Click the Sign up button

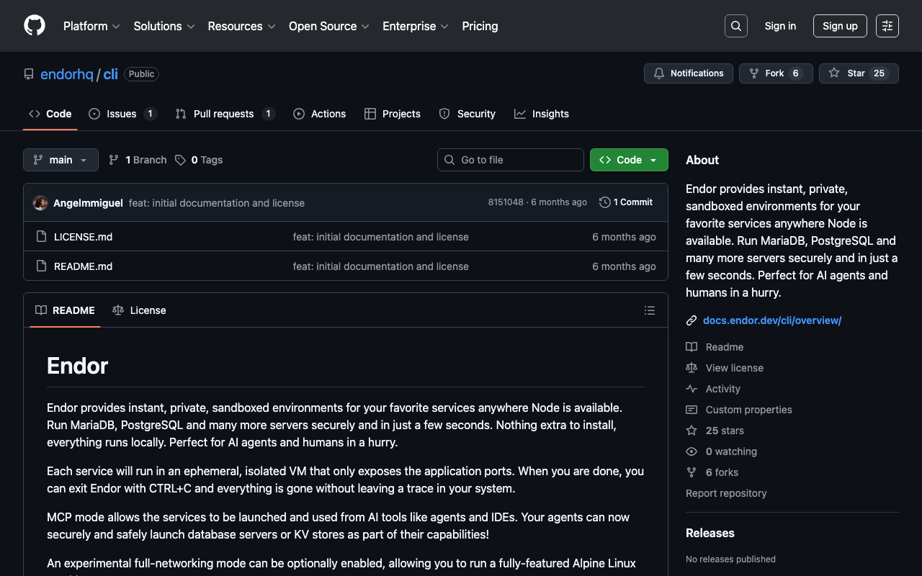click(x=839, y=26)
